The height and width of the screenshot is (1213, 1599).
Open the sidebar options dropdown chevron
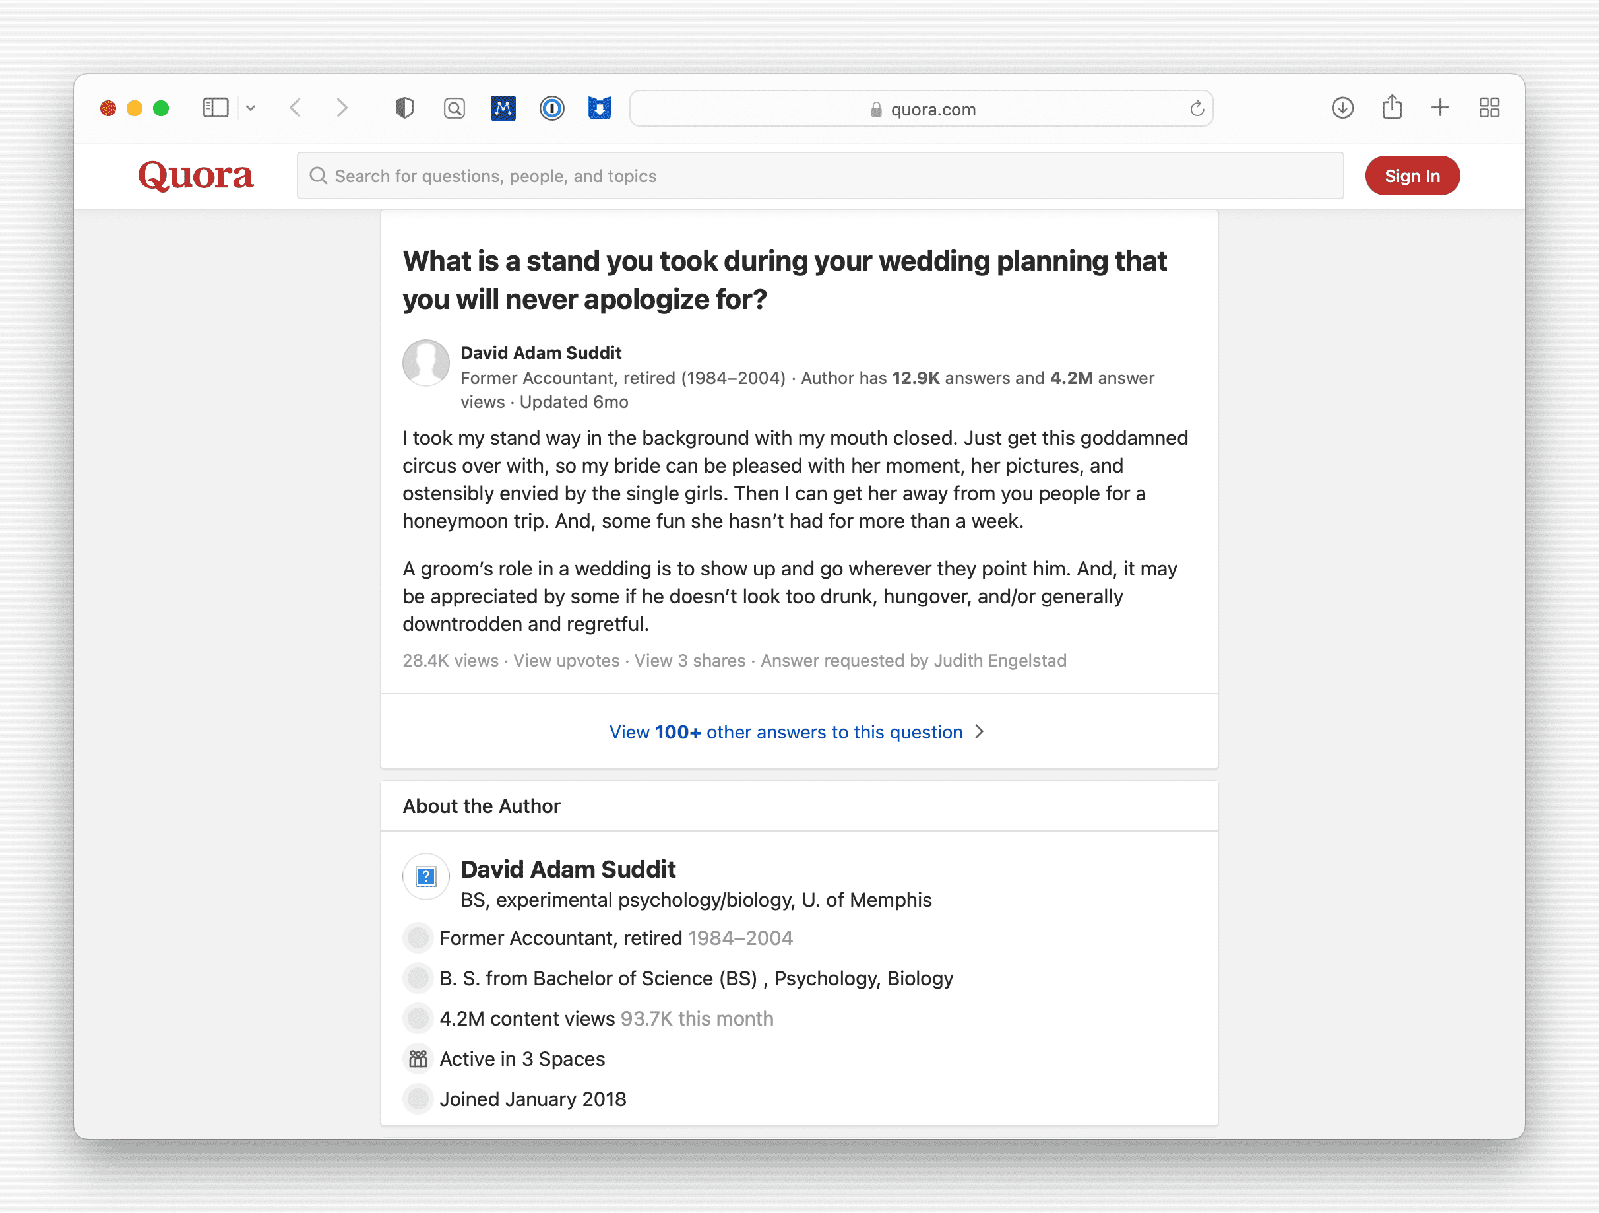pos(251,108)
